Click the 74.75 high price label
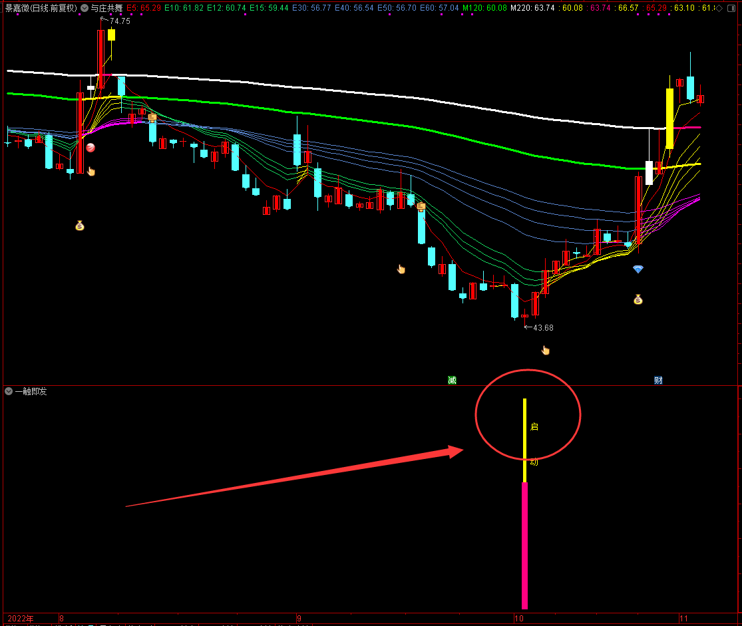 click(x=120, y=21)
